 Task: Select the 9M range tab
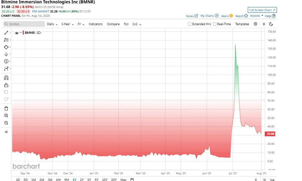pyautogui.click(x=66, y=179)
